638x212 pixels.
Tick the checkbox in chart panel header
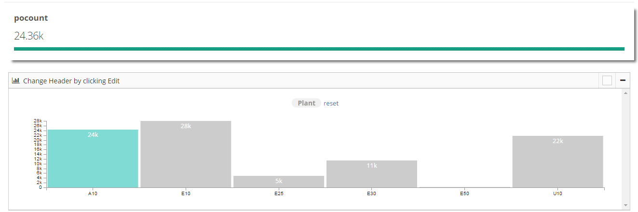607,80
